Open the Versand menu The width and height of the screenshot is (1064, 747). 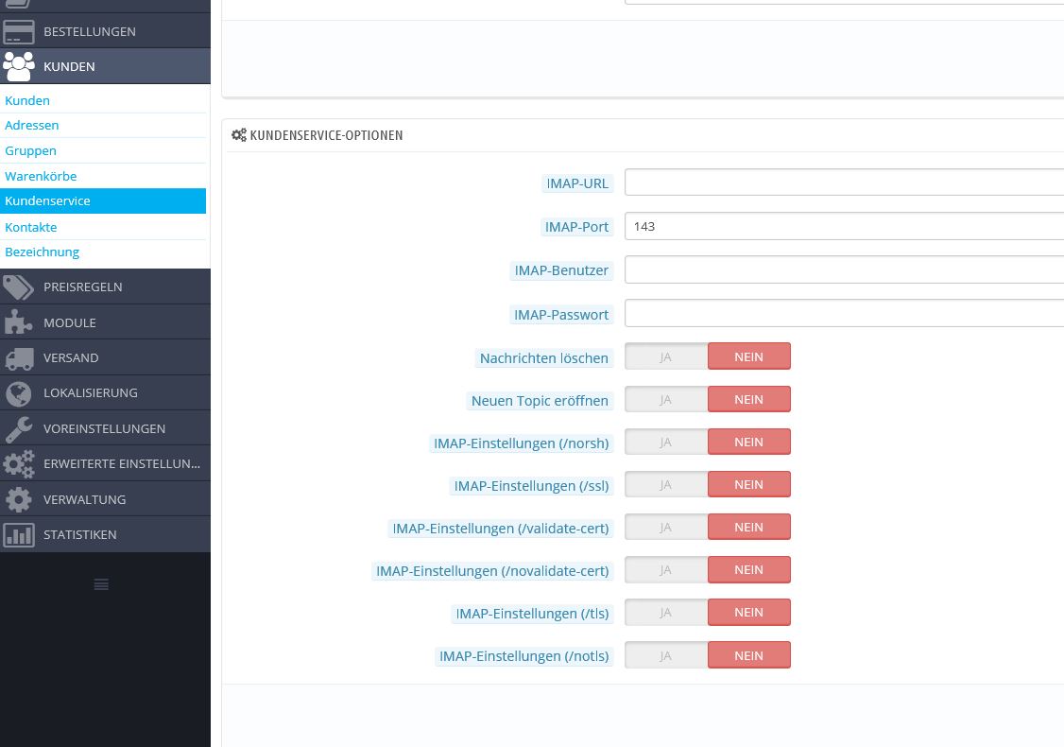click(x=105, y=357)
